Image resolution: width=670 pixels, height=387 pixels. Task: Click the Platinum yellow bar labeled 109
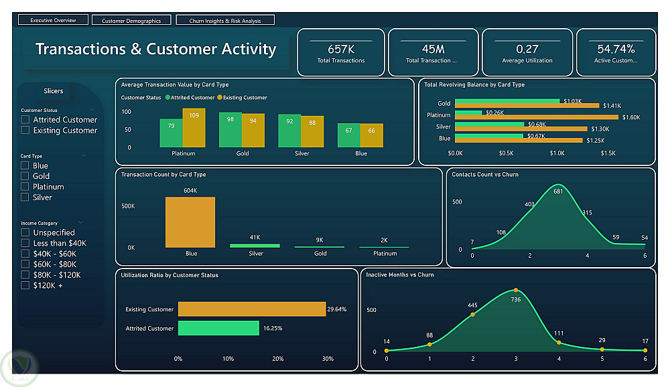[194, 128]
